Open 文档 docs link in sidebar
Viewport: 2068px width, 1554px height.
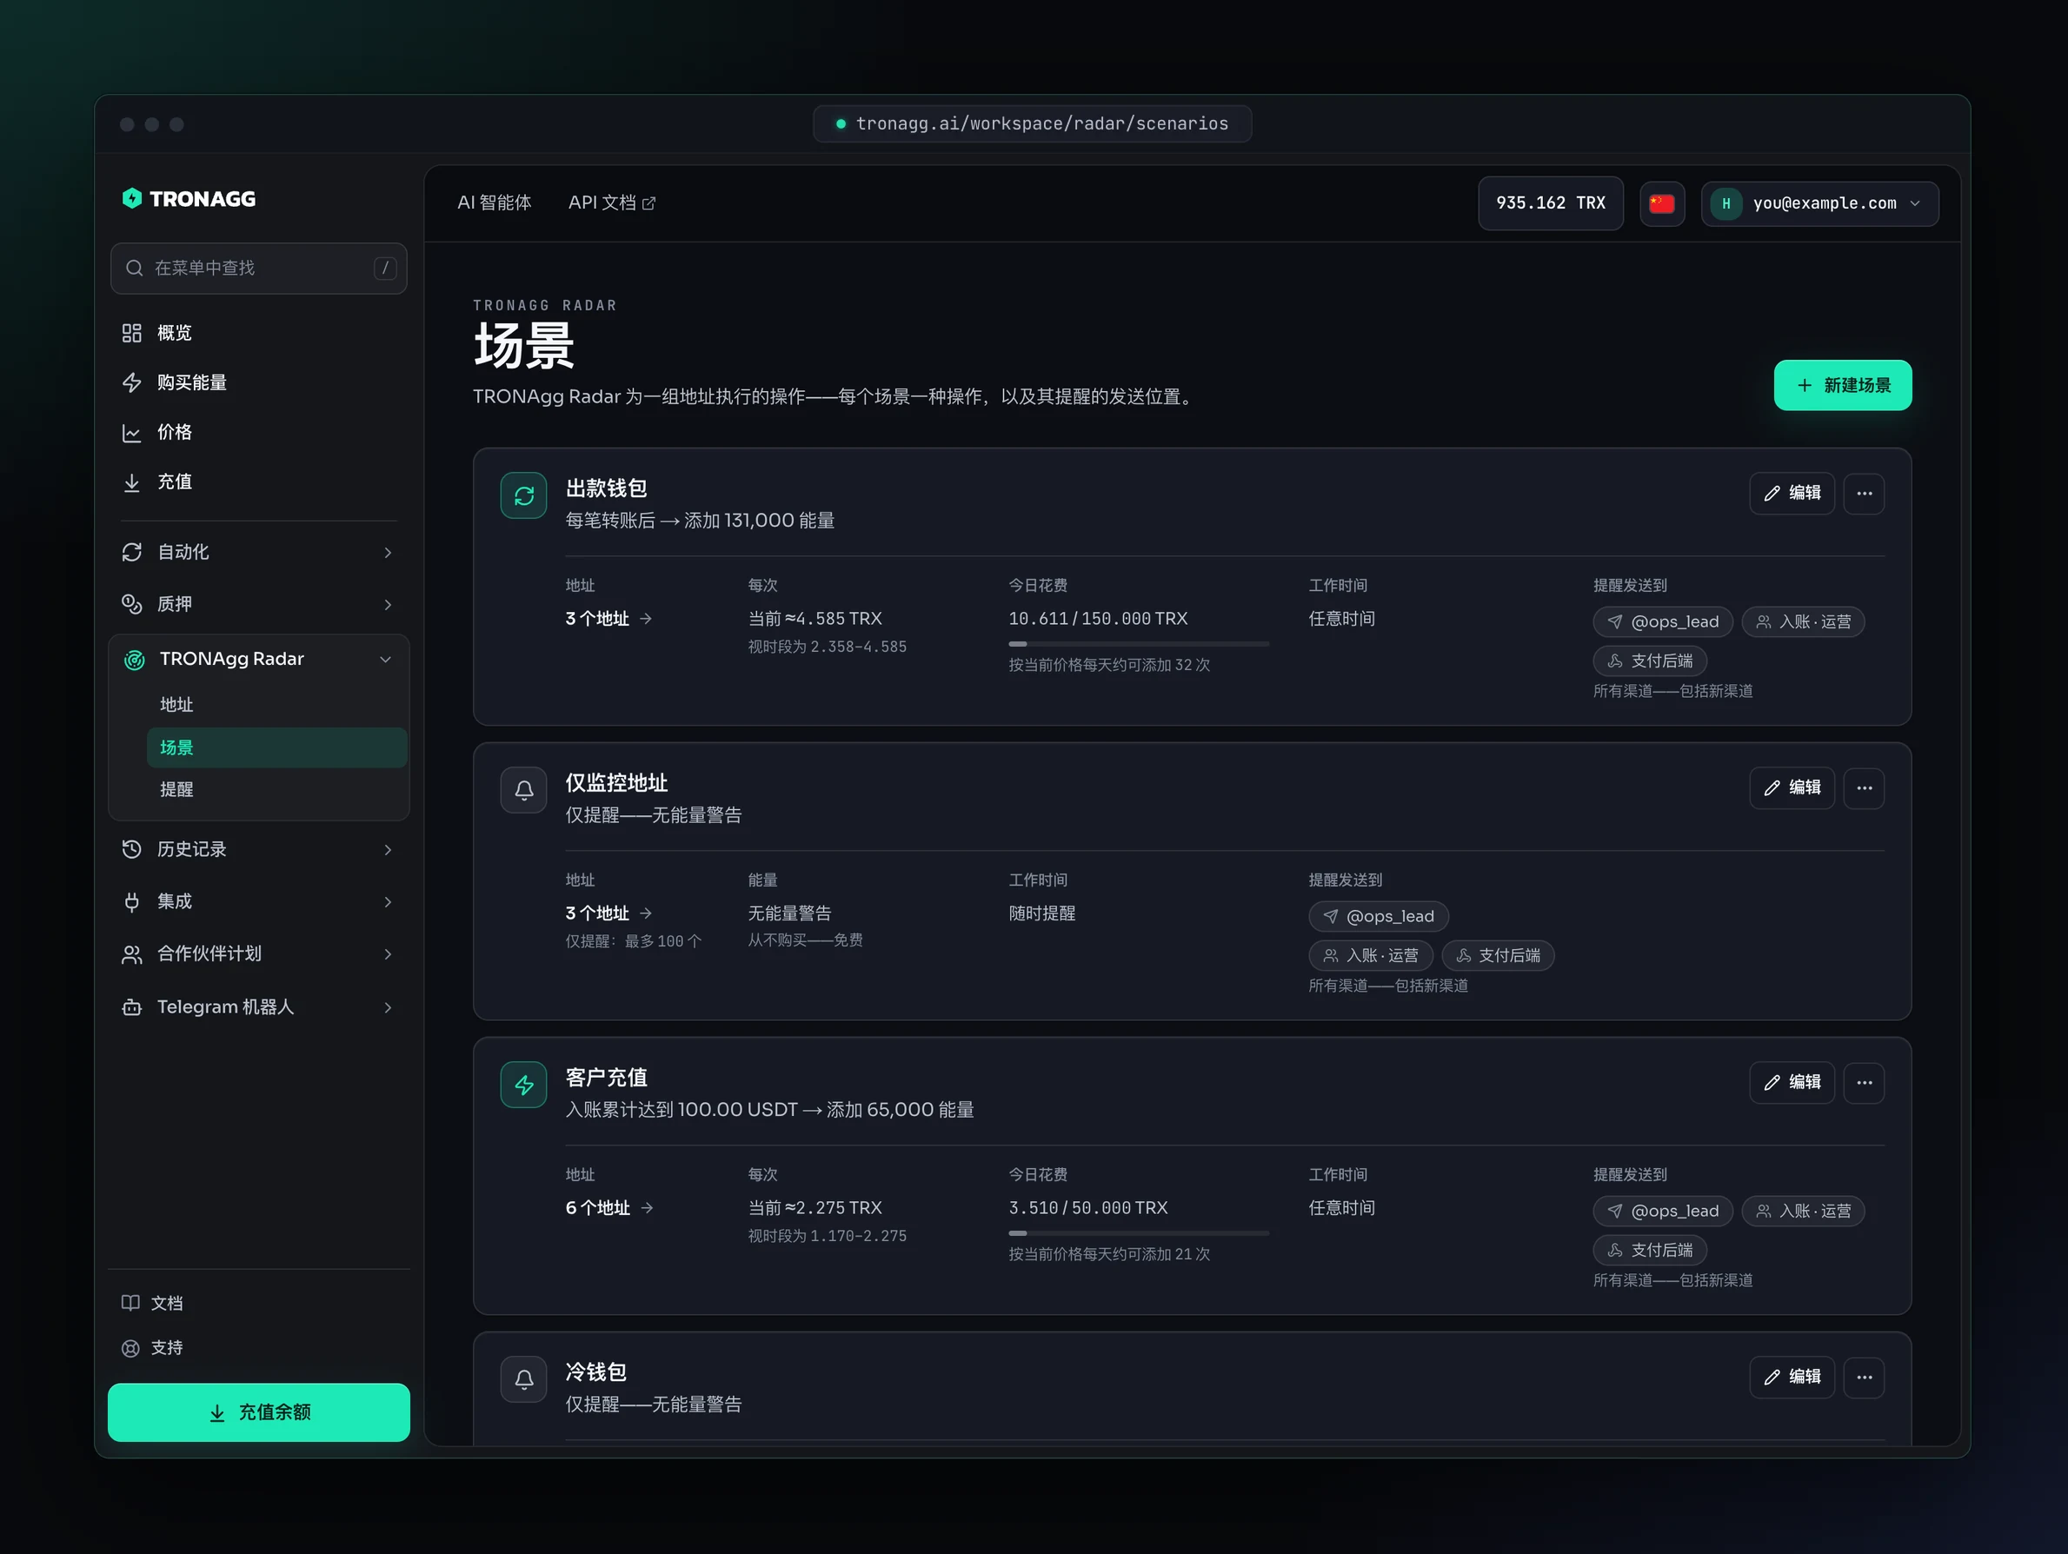(x=153, y=1303)
